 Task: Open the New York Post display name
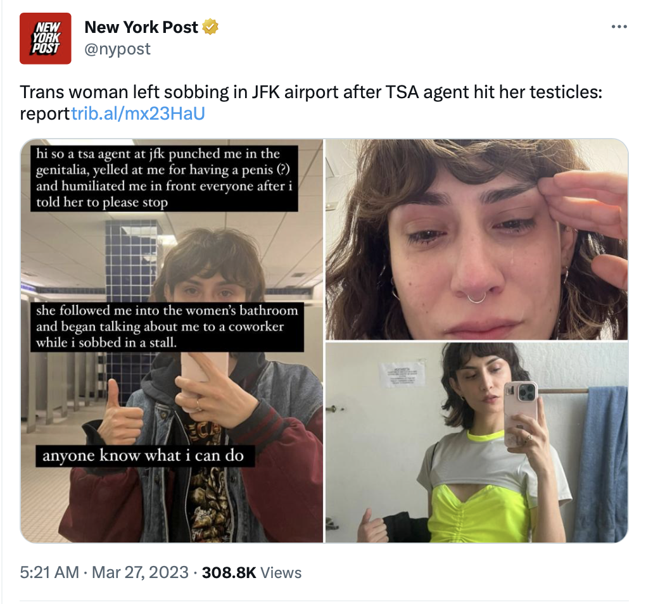coord(141,27)
